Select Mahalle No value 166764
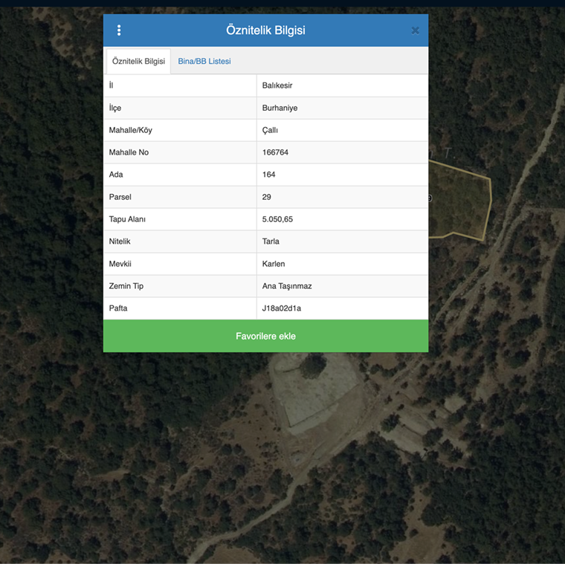The image size is (565, 564). point(275,152)
